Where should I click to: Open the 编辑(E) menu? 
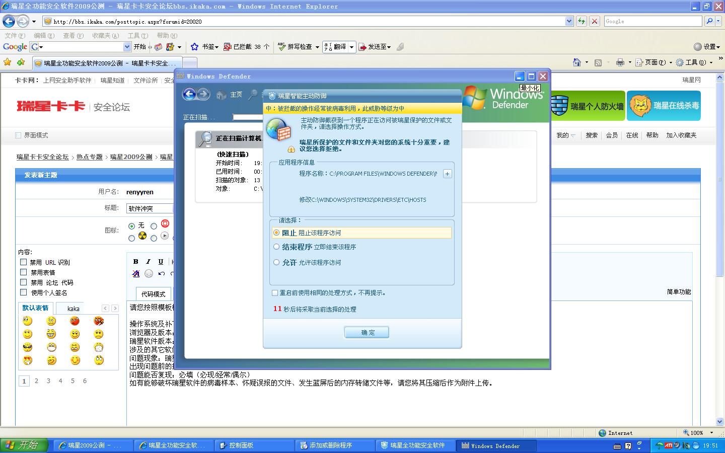tap(44, 35)
